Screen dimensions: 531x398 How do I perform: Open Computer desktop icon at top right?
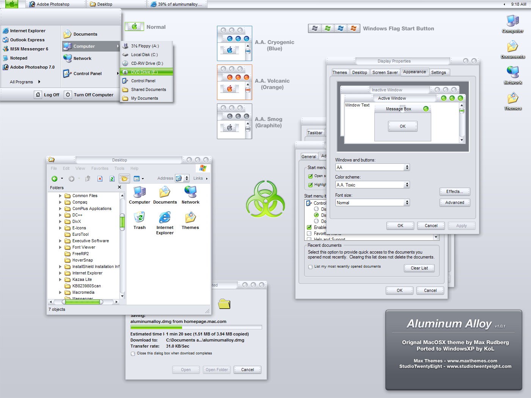click(x=513, y=24)
